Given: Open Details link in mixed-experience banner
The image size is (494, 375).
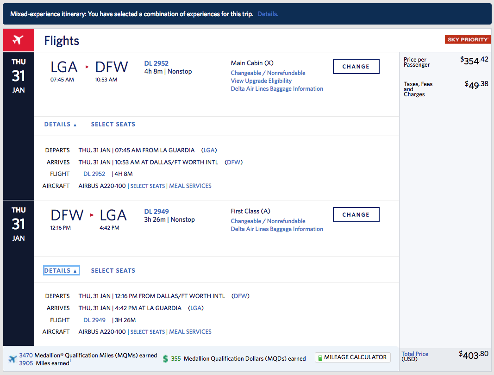Looking at the screenshot, I should [x=268, y=14].
